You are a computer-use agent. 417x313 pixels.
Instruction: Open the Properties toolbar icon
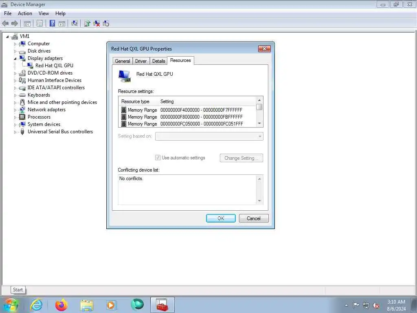(x=40, y=23)
